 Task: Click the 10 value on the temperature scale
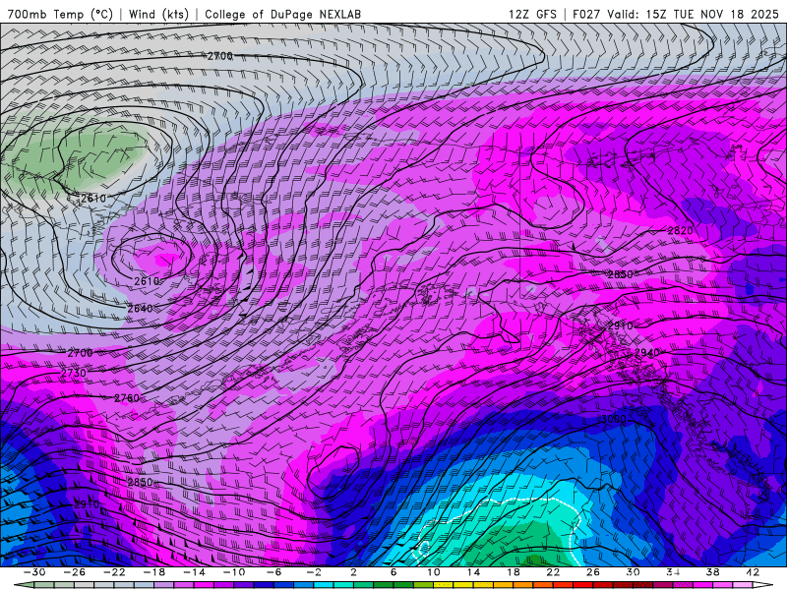433,572
